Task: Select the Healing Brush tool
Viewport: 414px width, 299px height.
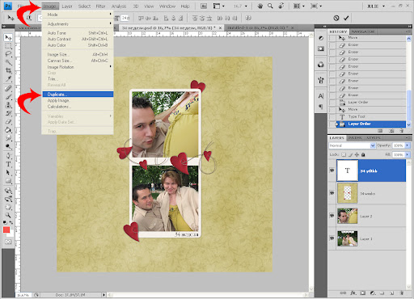Action: (8, 88)
